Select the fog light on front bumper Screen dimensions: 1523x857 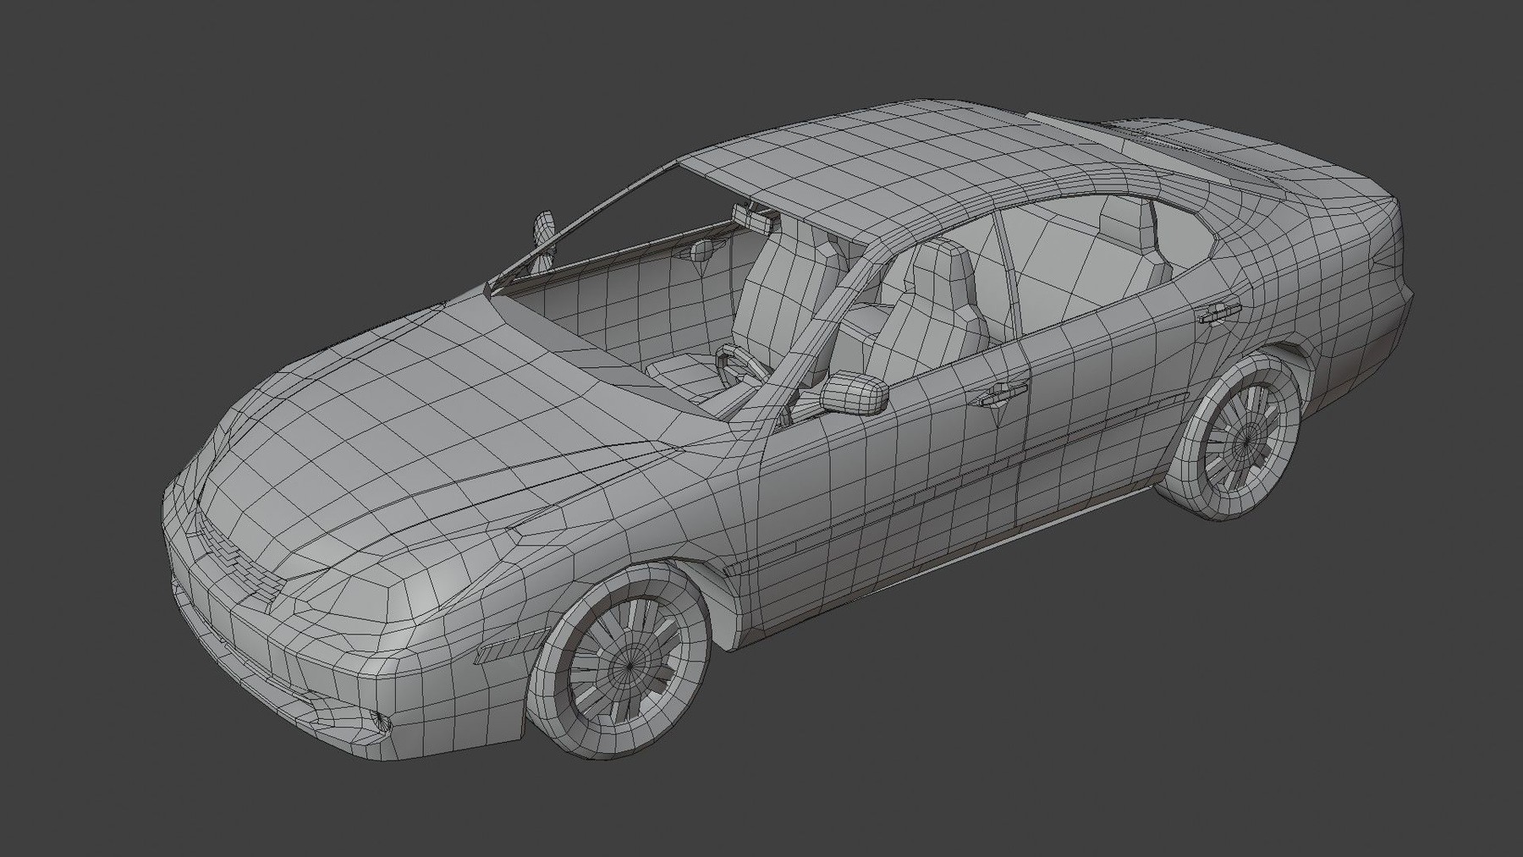tap(381, 721)
